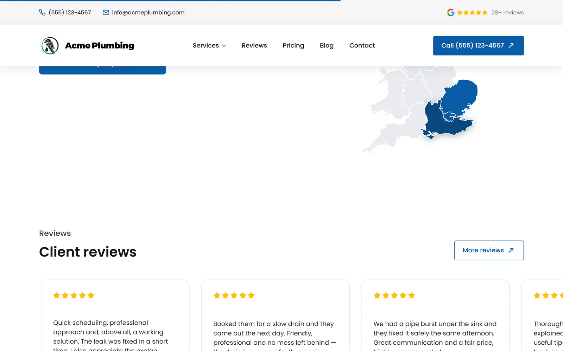This screenshot has height=351, width=563.
Task: Click the arrow icon on More reviews
Action: click(511, 250)
